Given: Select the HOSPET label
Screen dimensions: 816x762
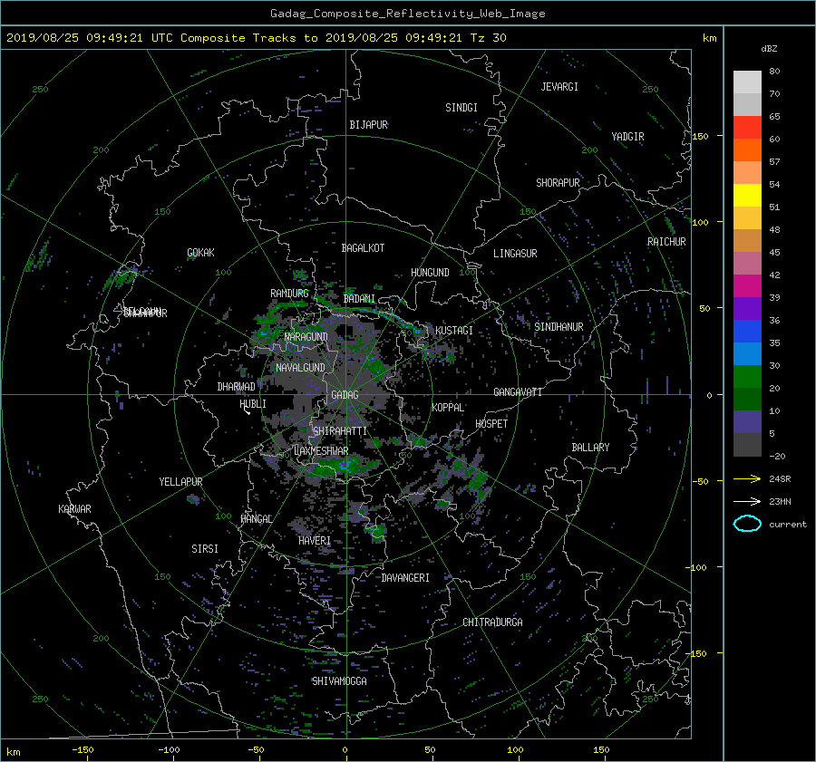Looking at the screenshot, I should pos(491,424).
